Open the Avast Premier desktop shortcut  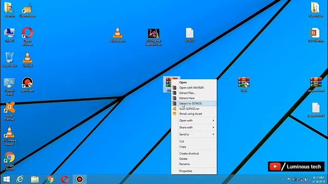(9, 111)
